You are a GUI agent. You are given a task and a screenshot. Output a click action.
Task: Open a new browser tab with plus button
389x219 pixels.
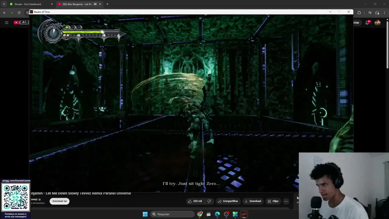coord(107,4)
